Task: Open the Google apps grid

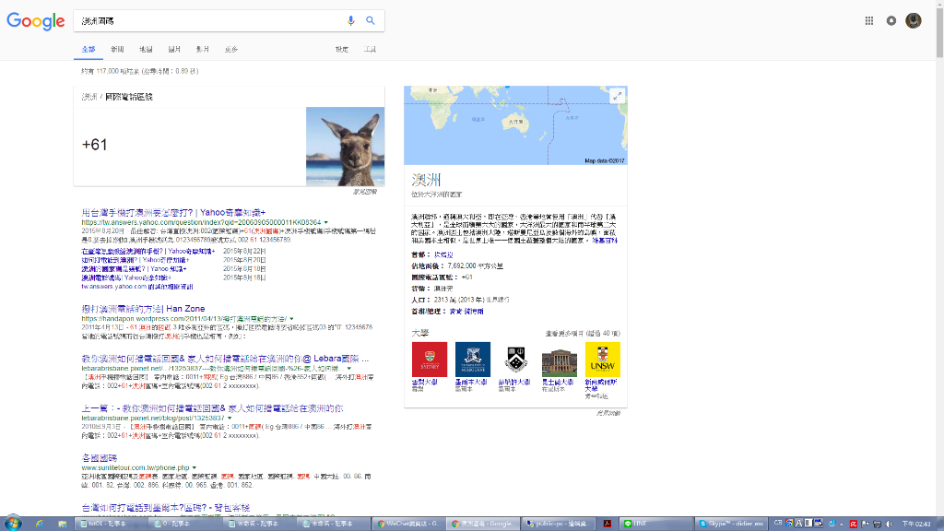Action: tap(868, 20)
